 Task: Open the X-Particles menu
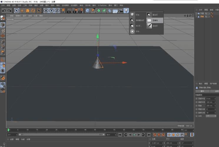coord(102,5)
